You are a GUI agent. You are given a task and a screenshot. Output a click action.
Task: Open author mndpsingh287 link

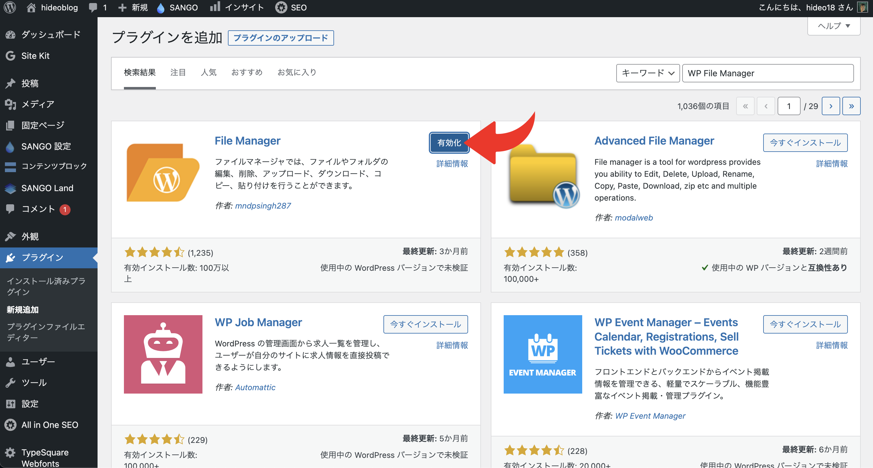click(x=263, y=206)
